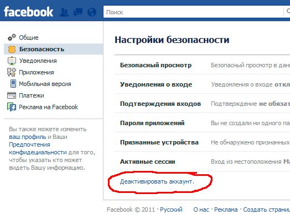Select the Безопасность settings tab
The image size is (290, 215).
tap(53, 49)
